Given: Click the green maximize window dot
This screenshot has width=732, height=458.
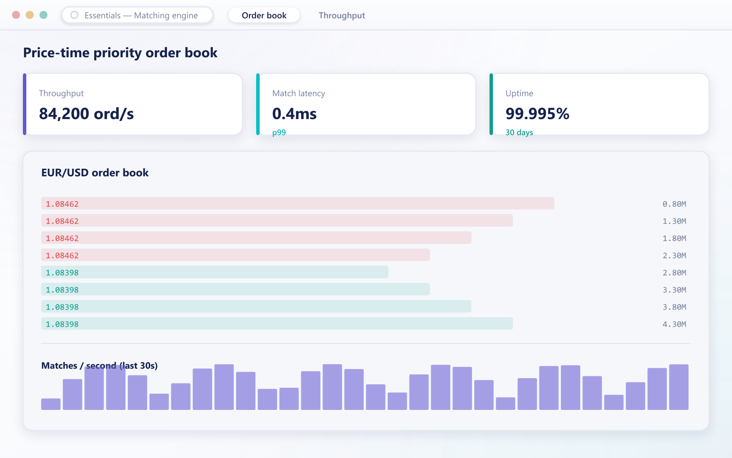Looking at the screenshot, I should (x=43, y=15).
